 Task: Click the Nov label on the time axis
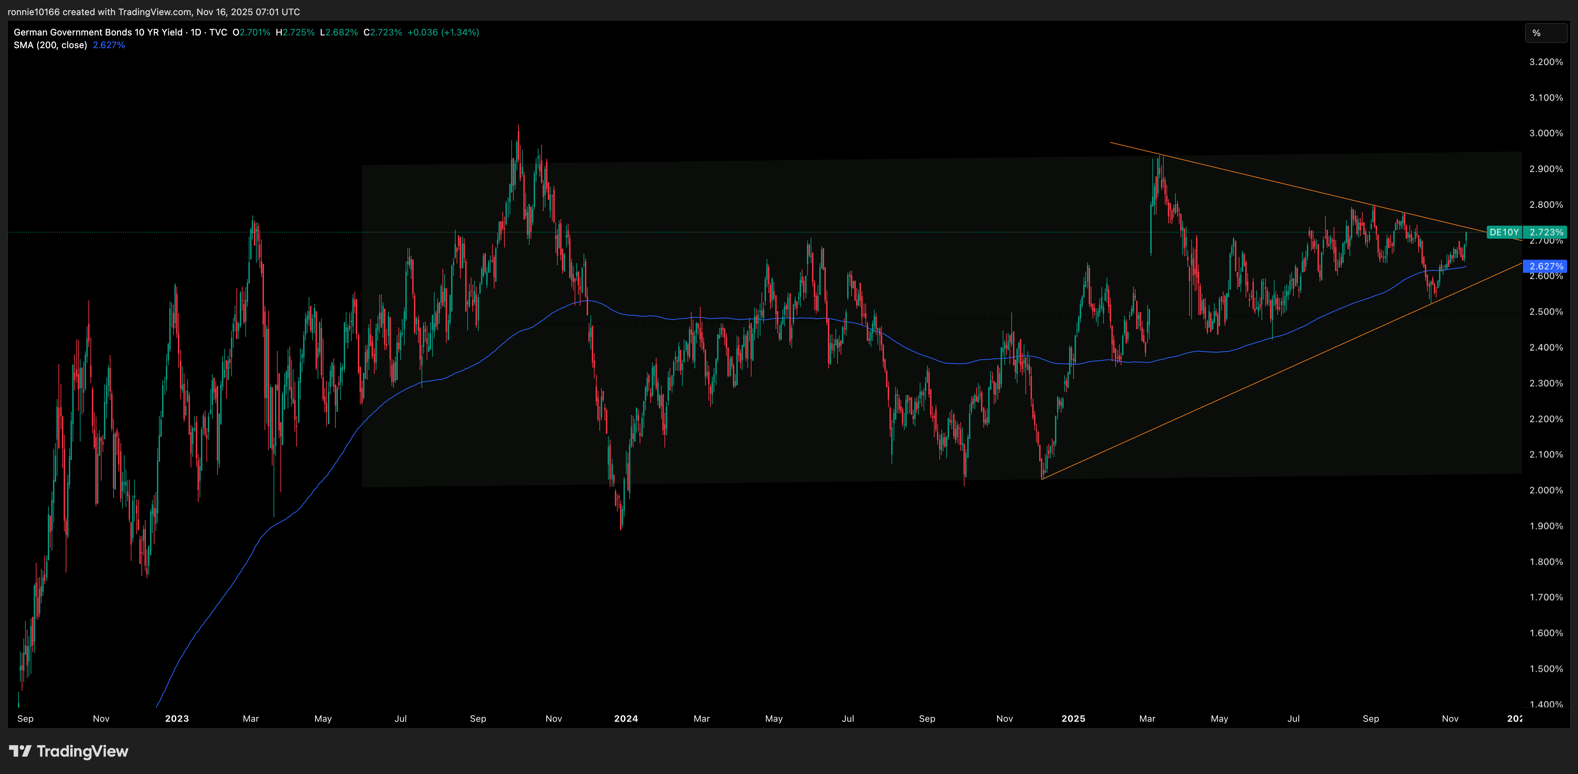pos(1450,718)
